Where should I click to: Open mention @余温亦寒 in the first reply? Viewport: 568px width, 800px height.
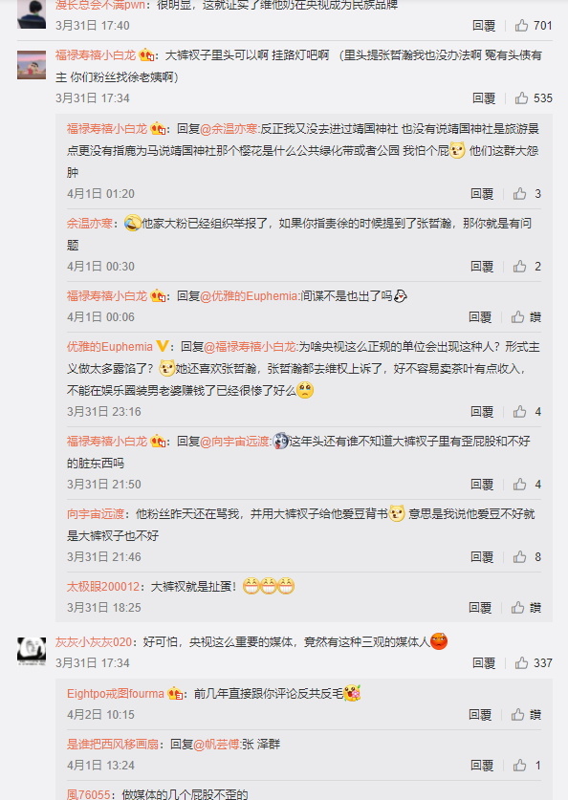tap(229, 129)
